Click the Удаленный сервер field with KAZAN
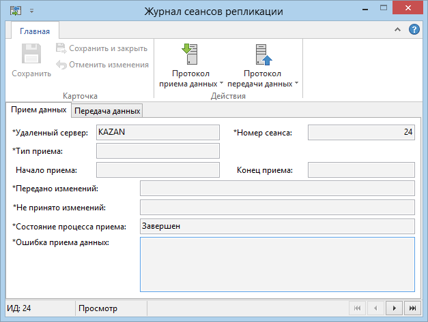 point(158,132)
